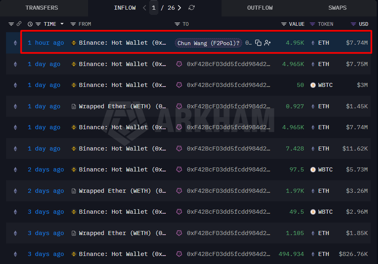Click Binance icon in the 97.5 WBTC row
378x264 pixels.
pyautogui.click(x=74, y=170)
